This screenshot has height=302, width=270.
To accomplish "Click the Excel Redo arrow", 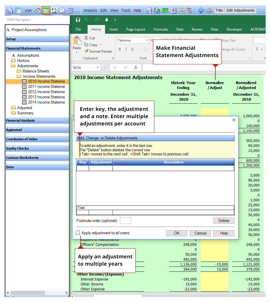I will tap(97, 20).
